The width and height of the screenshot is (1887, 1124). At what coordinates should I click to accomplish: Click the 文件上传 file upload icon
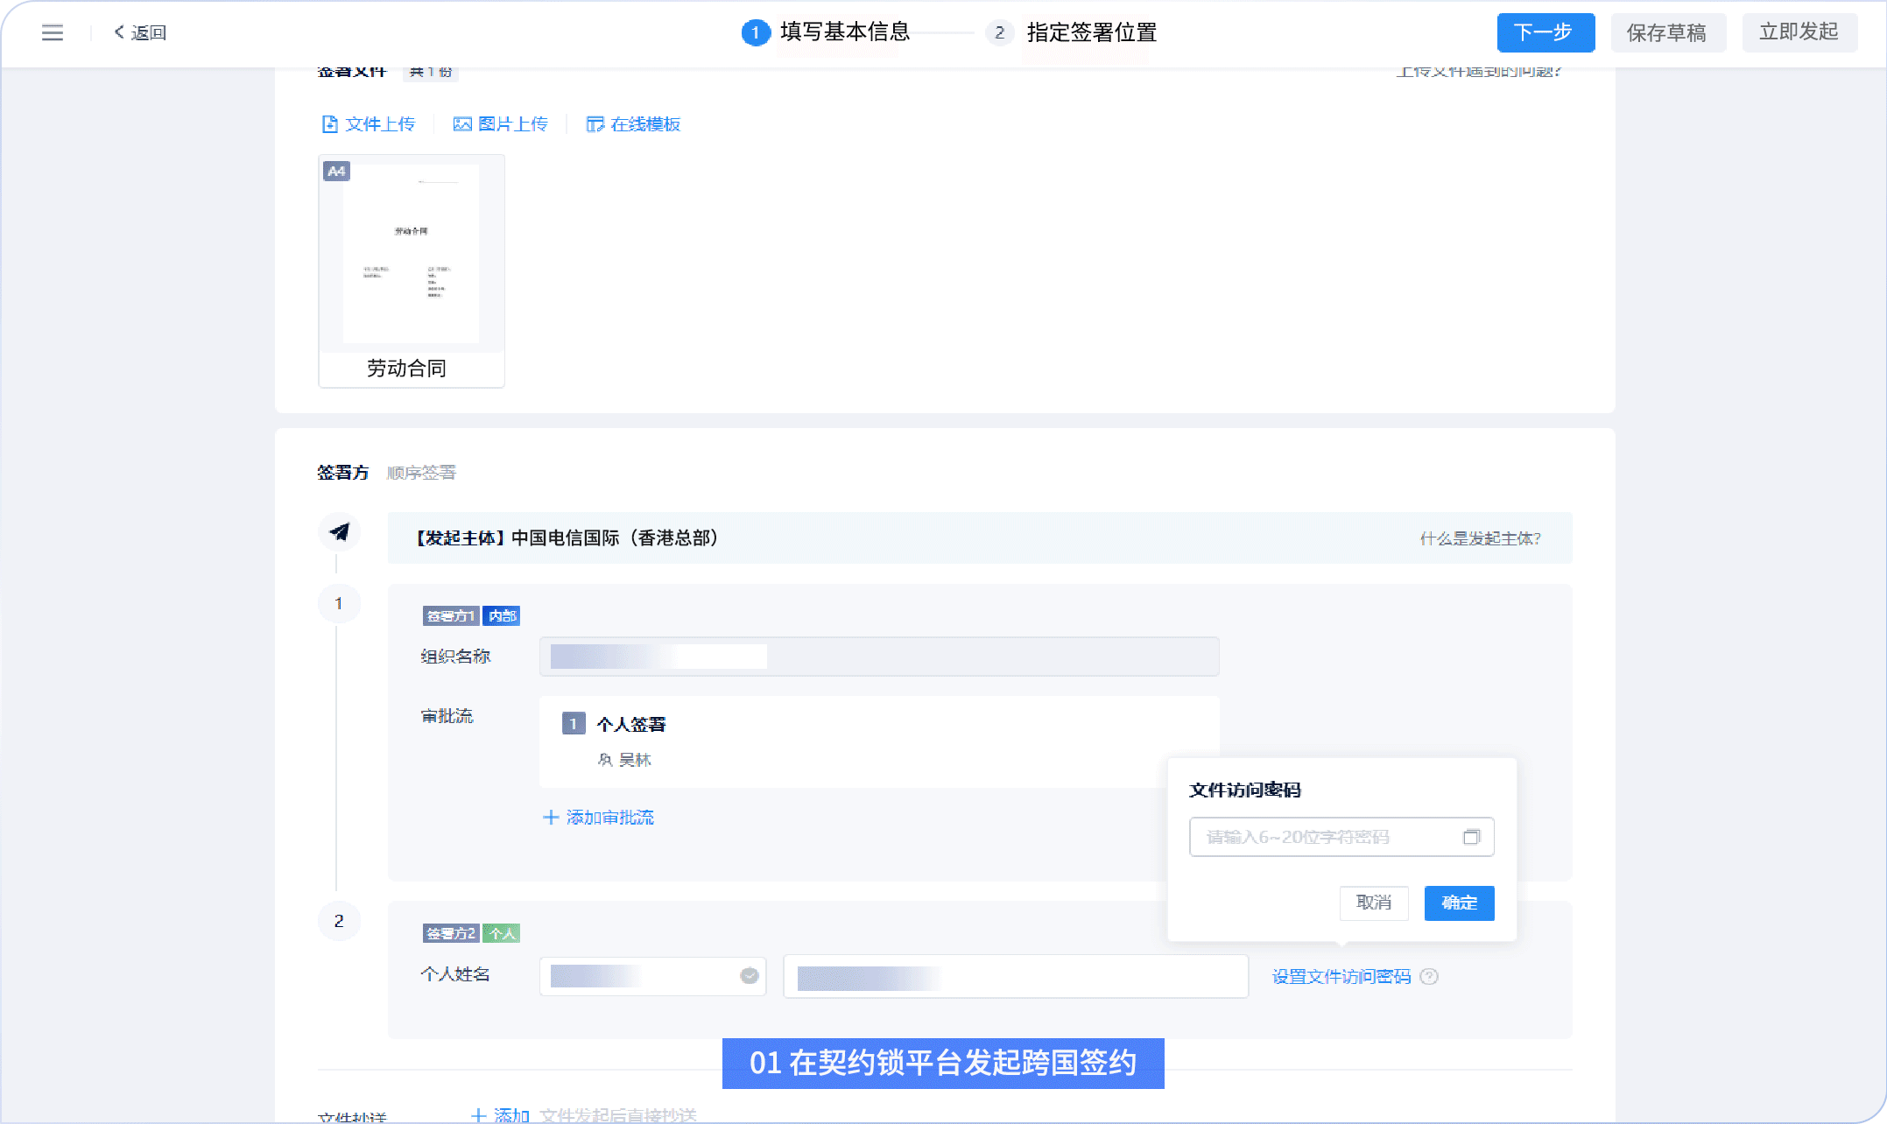(331, 123)
